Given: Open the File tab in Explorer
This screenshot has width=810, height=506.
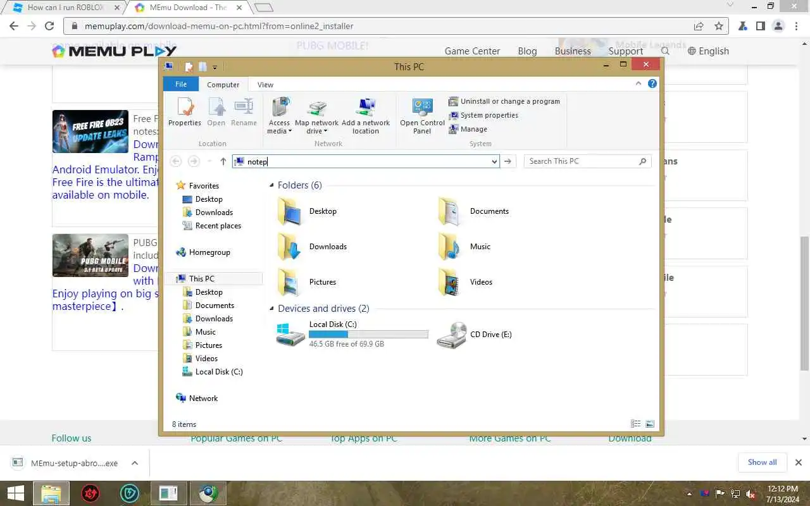Looking at the screenshot, I should tap(181, 84).
